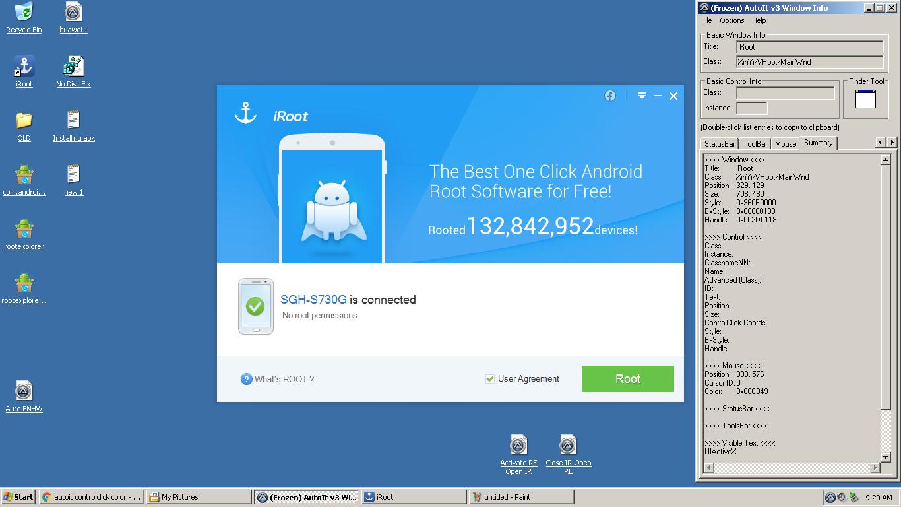Click the horizontal scrollbar right arrow
The image size is (901, 507).
(x=875, y=468)
